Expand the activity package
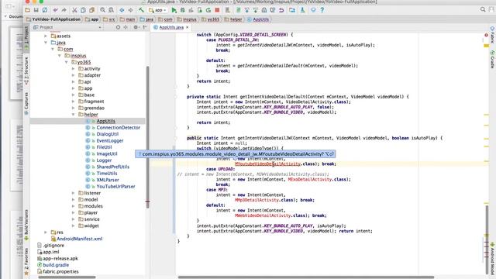Screen dimensions: 496x279 (x=73, y=69)
